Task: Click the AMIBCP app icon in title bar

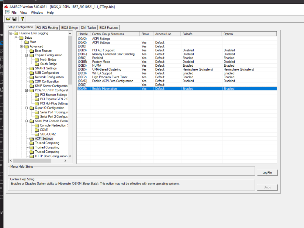Action: tap(6, 7)
